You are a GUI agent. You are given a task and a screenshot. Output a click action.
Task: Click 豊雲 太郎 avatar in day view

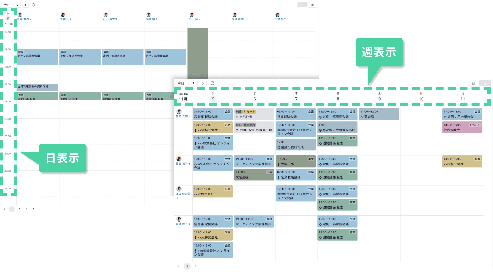click(x=20, y=15)
